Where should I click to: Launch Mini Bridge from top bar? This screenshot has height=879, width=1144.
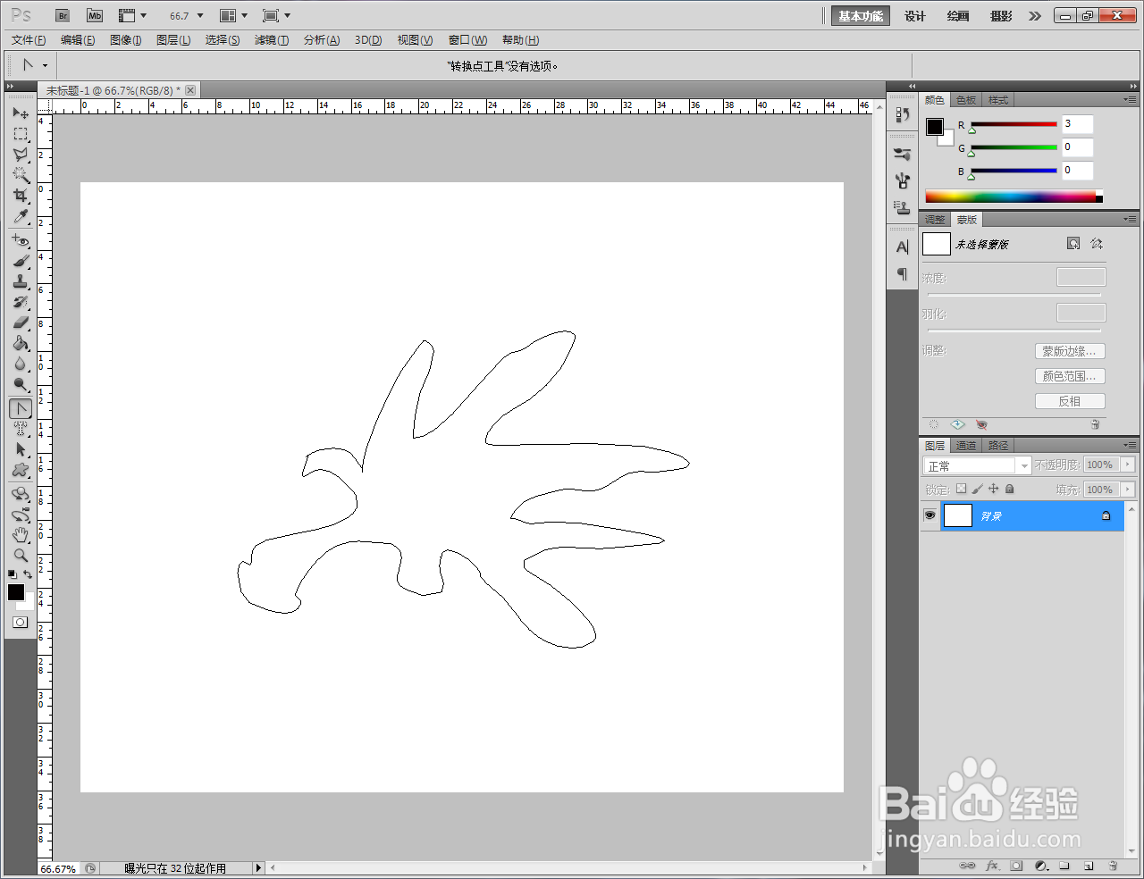(x=95, y=15)
